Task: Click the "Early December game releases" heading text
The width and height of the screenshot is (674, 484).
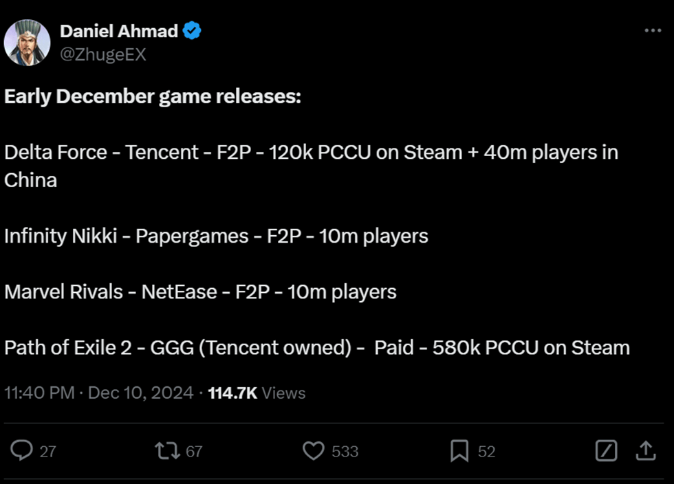Action: tap(153, 96)
